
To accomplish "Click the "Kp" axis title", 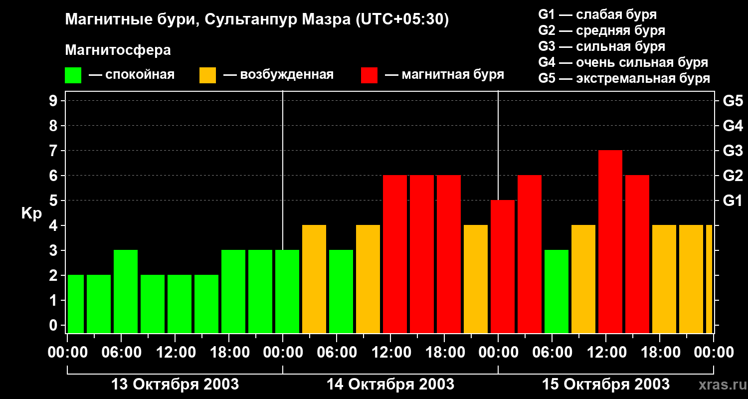I will 31,213.
